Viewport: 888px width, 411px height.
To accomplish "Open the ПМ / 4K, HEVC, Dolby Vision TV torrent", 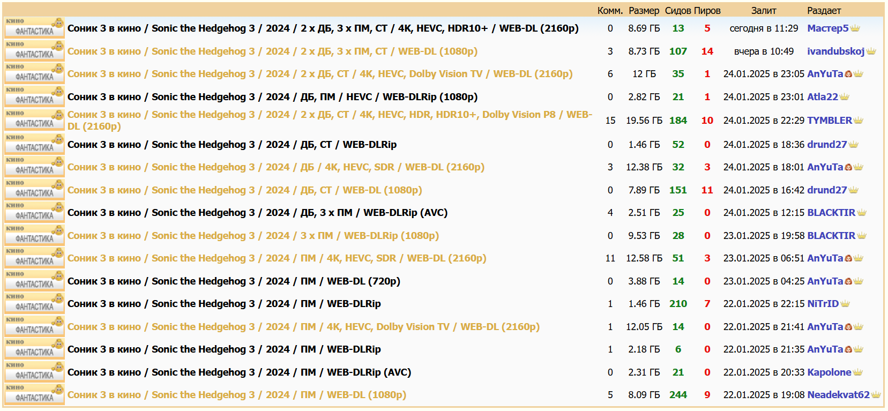I will click(x=303, y=326).
